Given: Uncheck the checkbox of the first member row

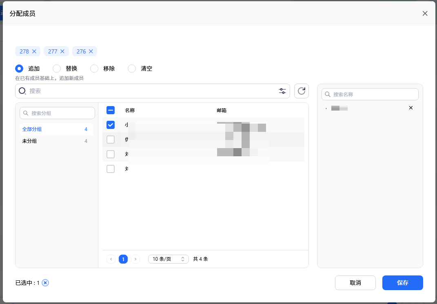Looking at the screenshot, I should coord(110,125).
